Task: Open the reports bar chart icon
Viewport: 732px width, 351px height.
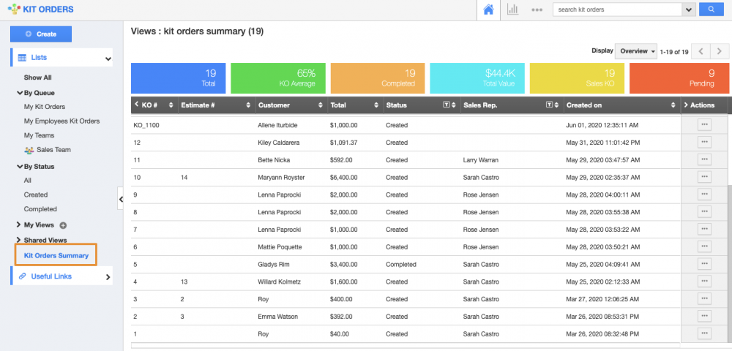Action: coord(513,10)
